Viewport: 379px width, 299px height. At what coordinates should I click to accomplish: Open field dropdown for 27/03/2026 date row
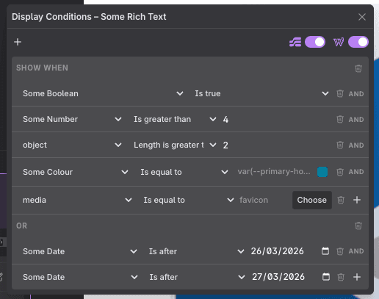[80, 277]
